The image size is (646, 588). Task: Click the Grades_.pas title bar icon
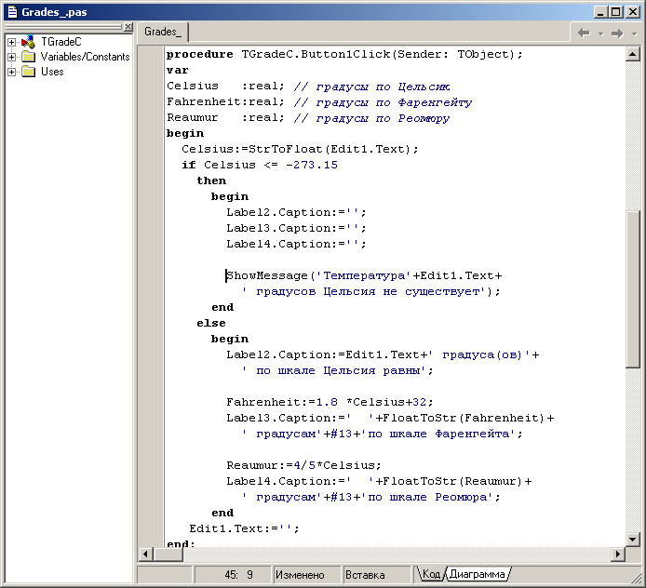click(12, 12)
